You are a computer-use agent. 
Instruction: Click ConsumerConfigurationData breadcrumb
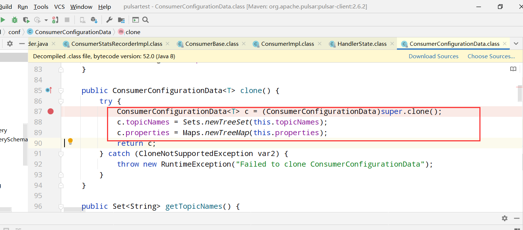69,32
